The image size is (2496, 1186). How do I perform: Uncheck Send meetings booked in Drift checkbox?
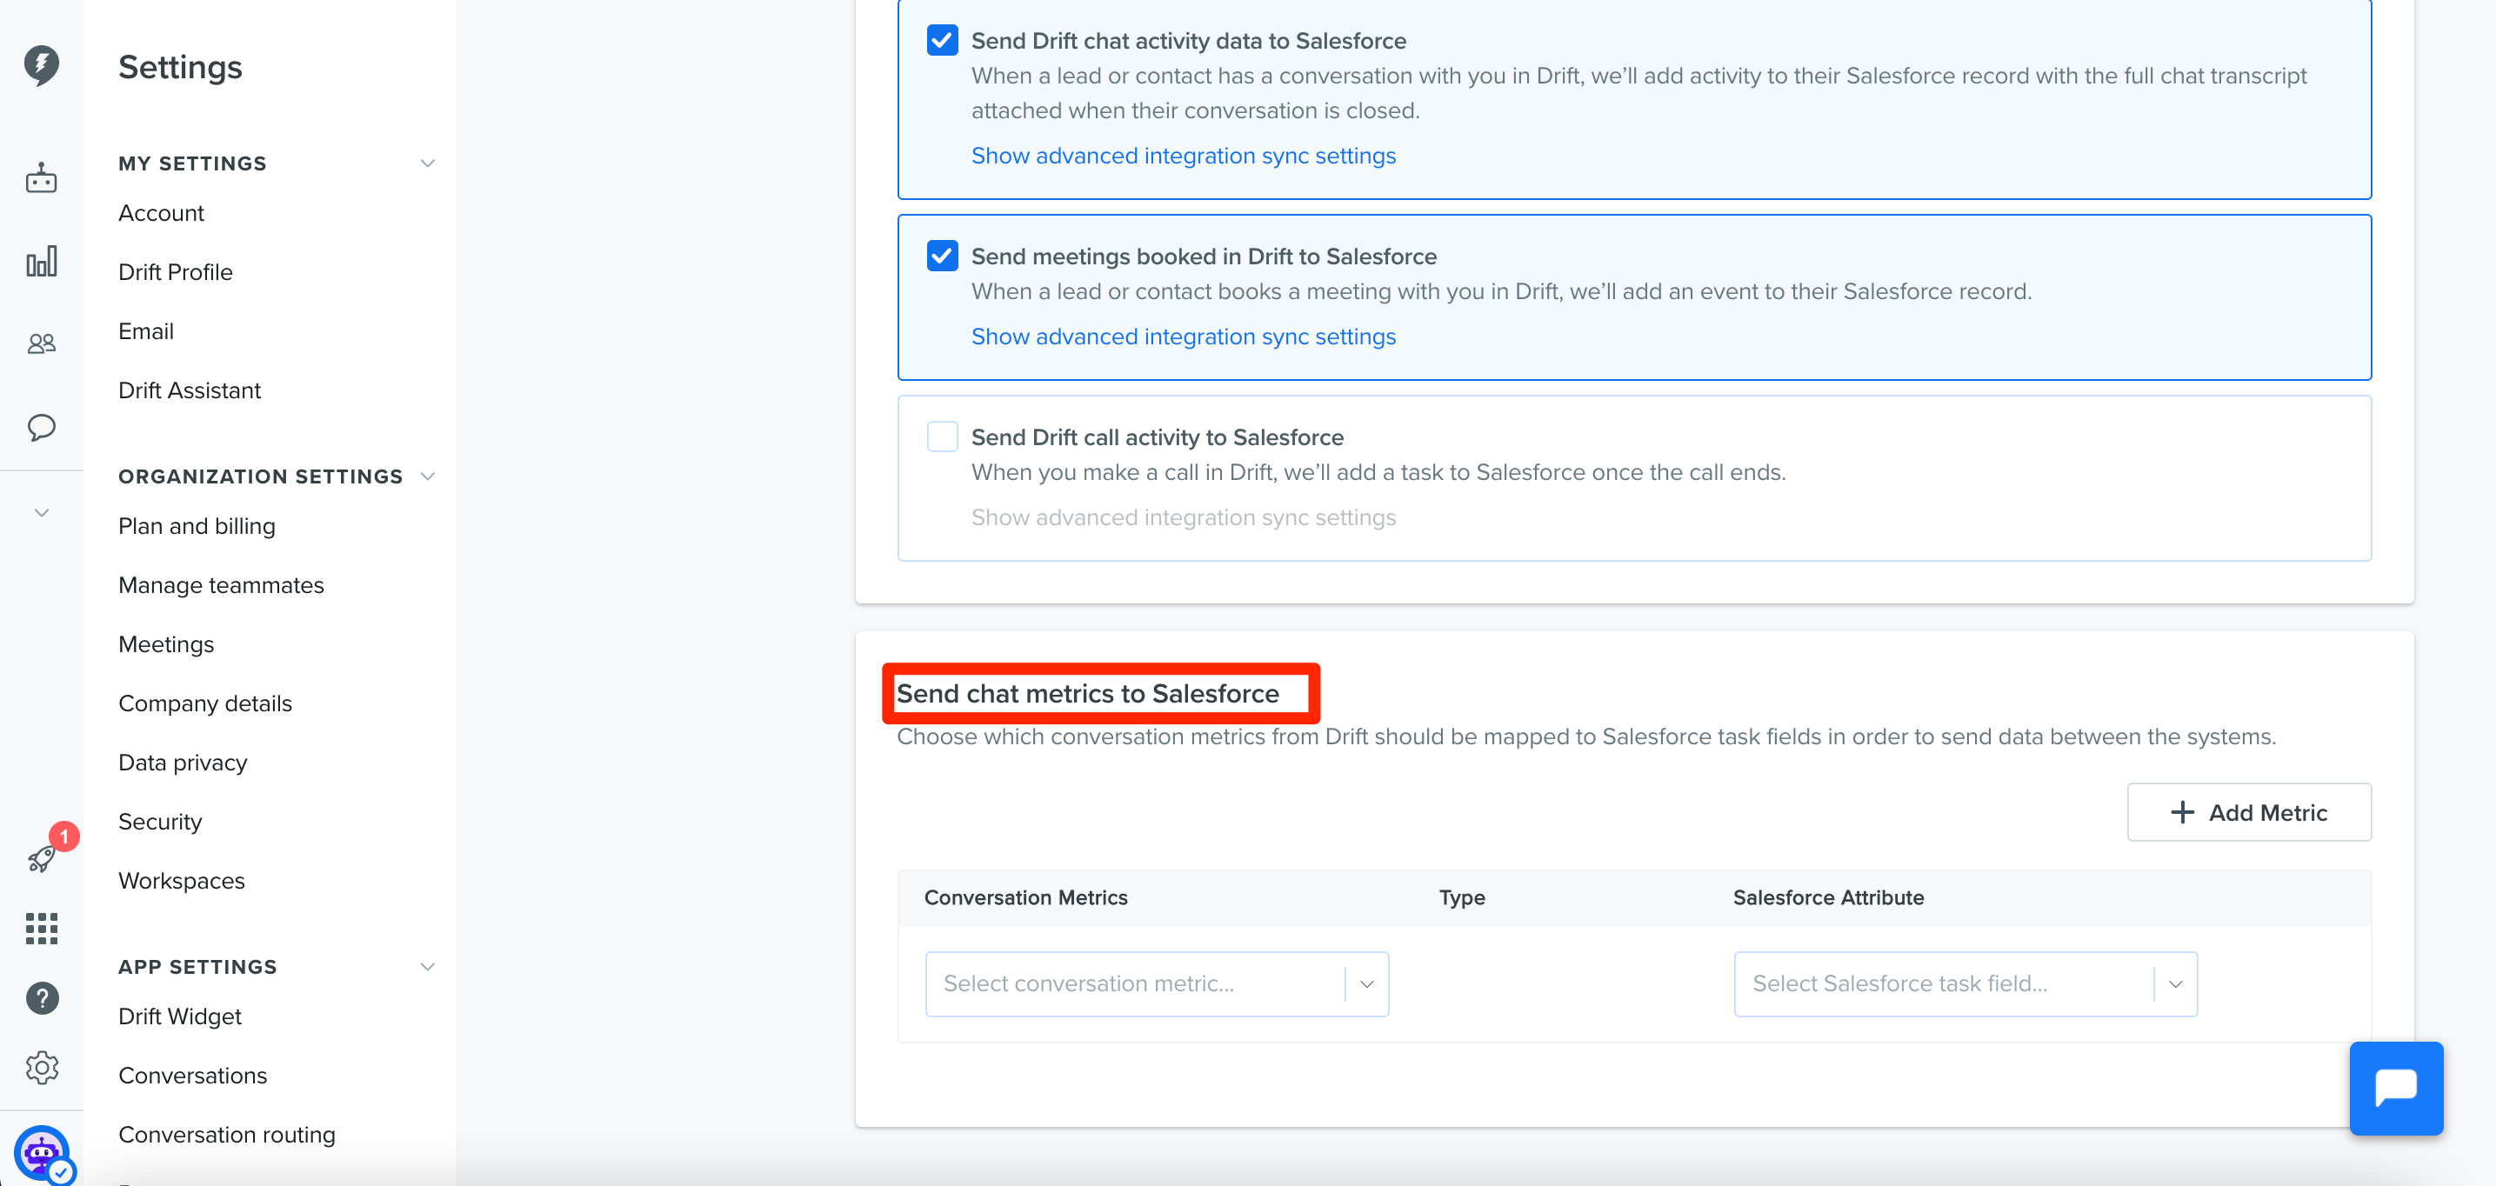[942, 256]
